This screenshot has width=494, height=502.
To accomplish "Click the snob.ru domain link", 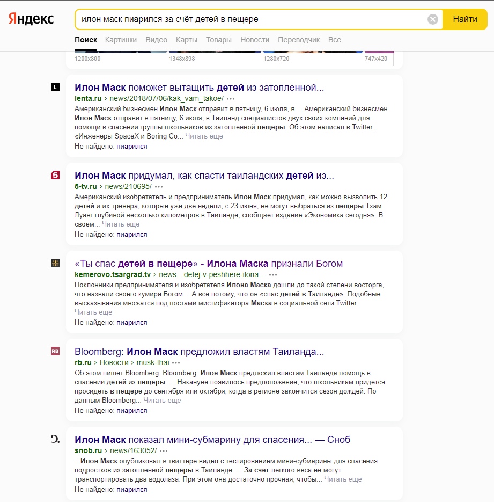I will (89, 450).
